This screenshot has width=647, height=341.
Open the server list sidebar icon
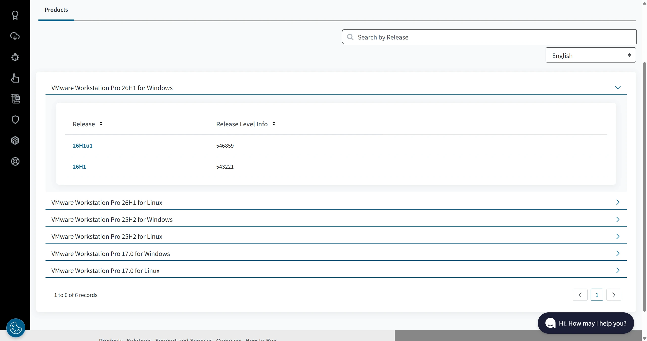(15, 99)
